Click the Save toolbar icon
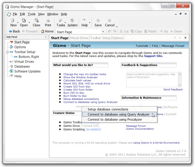Screen dimensions: 195x167 [98, 21]
